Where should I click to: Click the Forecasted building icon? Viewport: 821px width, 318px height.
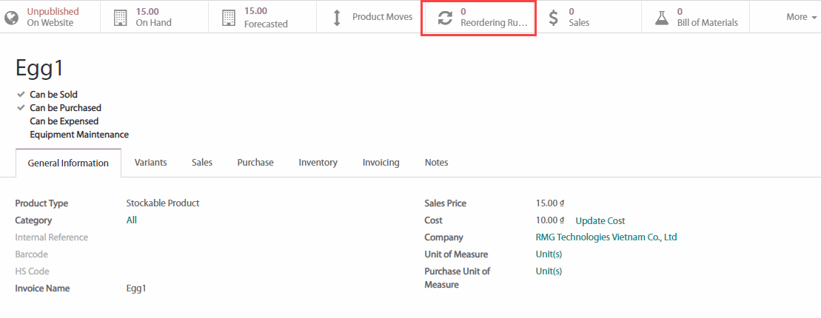(229, 17)
